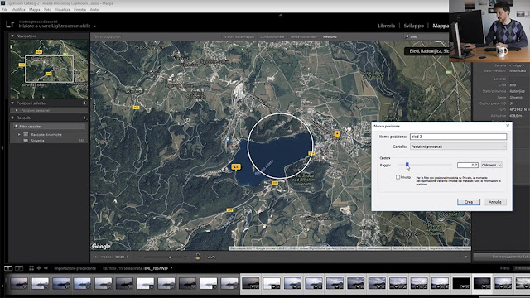Open the Mappa menu

tap(34, 9)
